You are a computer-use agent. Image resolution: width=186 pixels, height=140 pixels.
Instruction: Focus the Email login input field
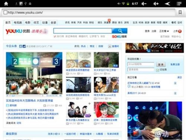tap(141, 64)
